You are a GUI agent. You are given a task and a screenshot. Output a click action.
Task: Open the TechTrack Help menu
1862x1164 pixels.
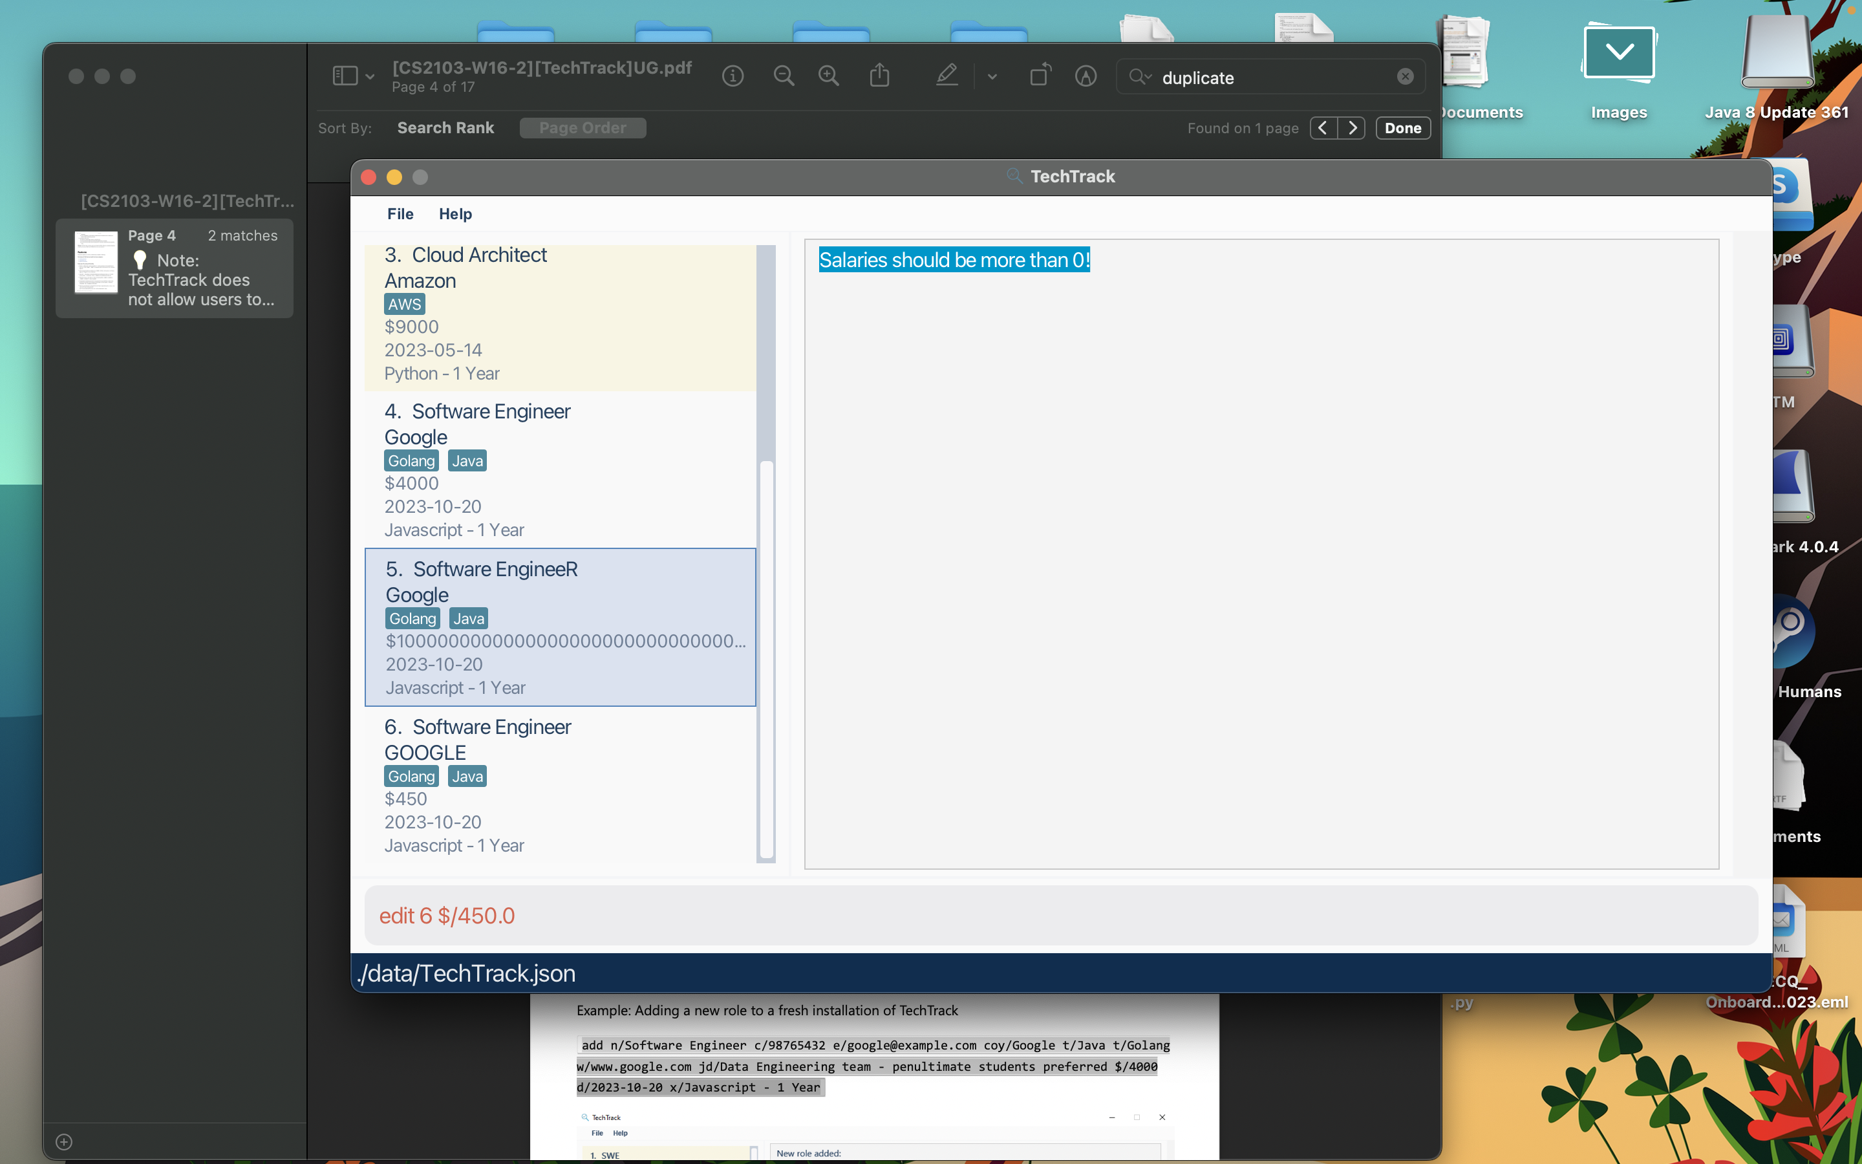[x=455, y=214]
